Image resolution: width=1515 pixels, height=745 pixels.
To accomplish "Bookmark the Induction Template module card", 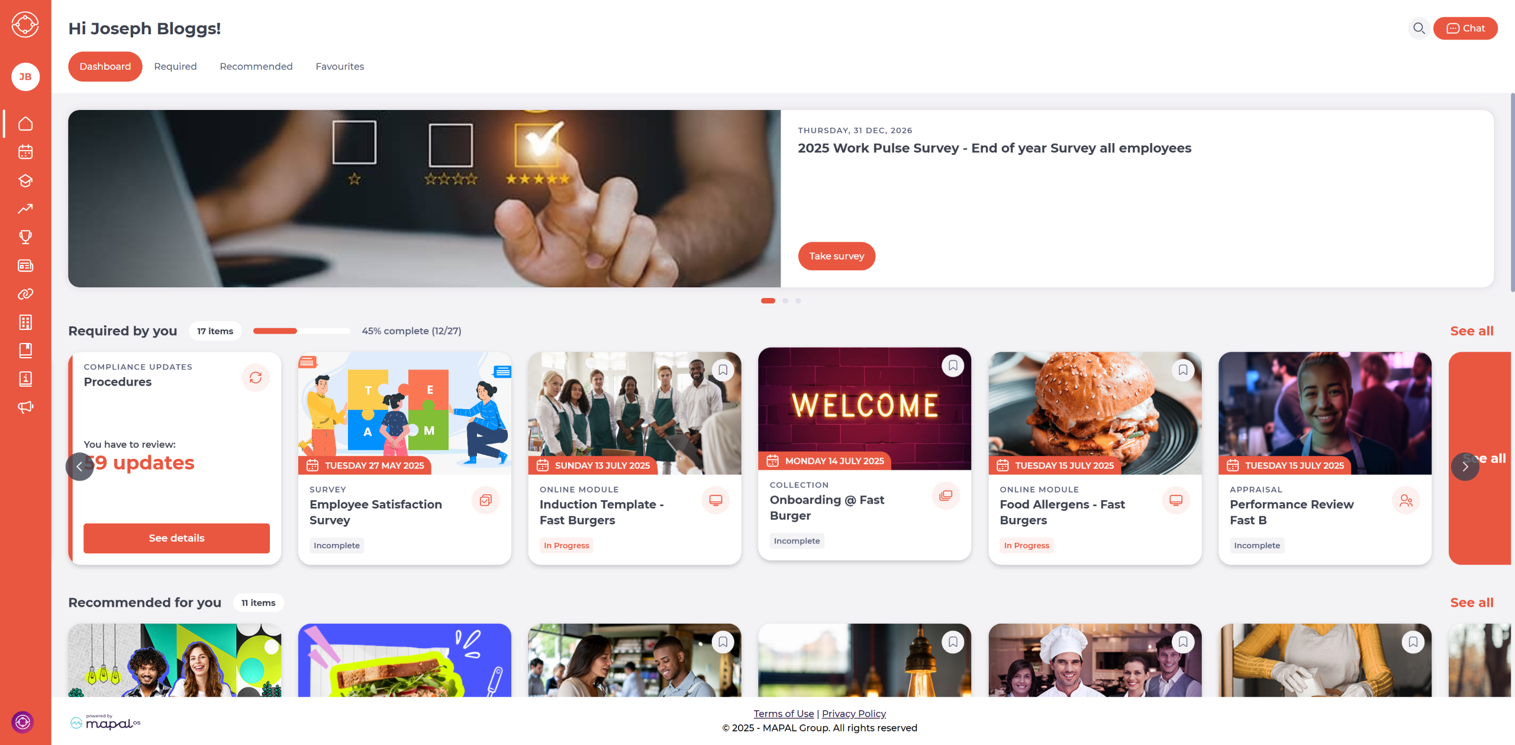I will click(x=723, y=370).
